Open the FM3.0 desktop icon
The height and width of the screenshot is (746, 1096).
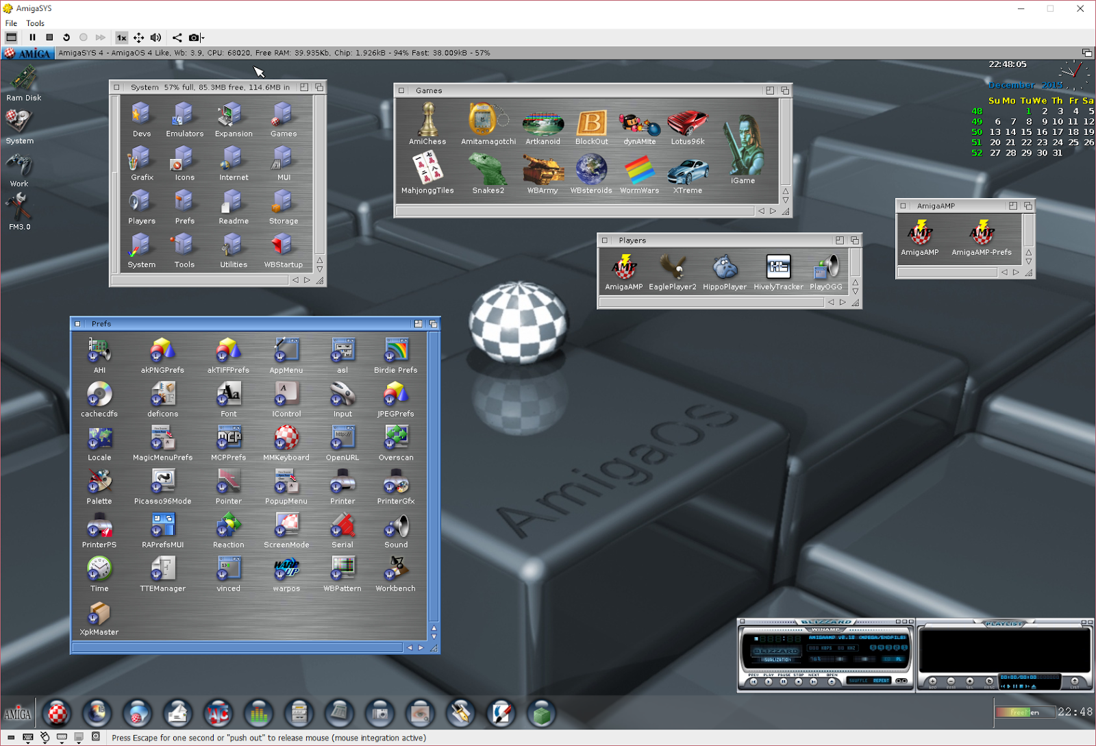19,212
